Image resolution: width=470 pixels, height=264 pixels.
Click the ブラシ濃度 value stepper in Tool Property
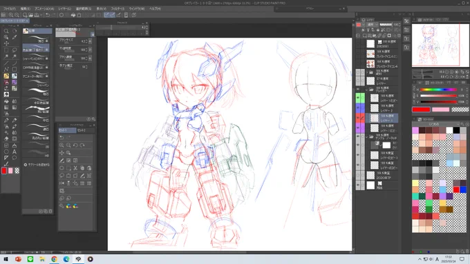[x=86, y=59]
